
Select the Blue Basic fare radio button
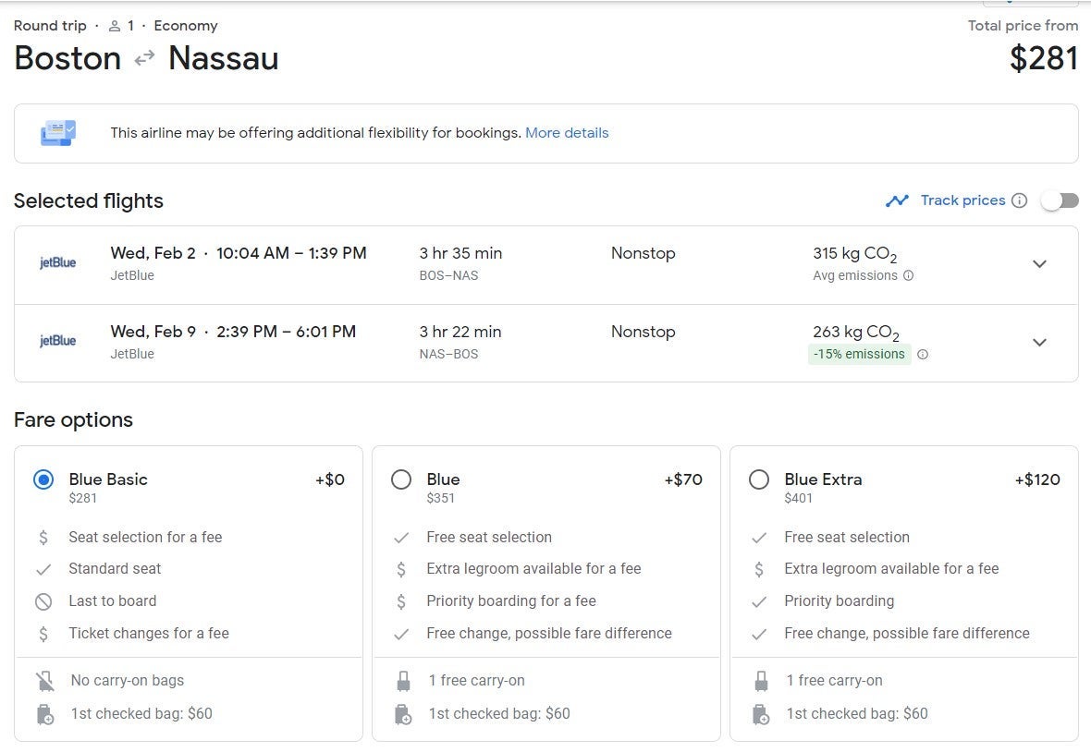pyautogui.click(x=43, y=479)
